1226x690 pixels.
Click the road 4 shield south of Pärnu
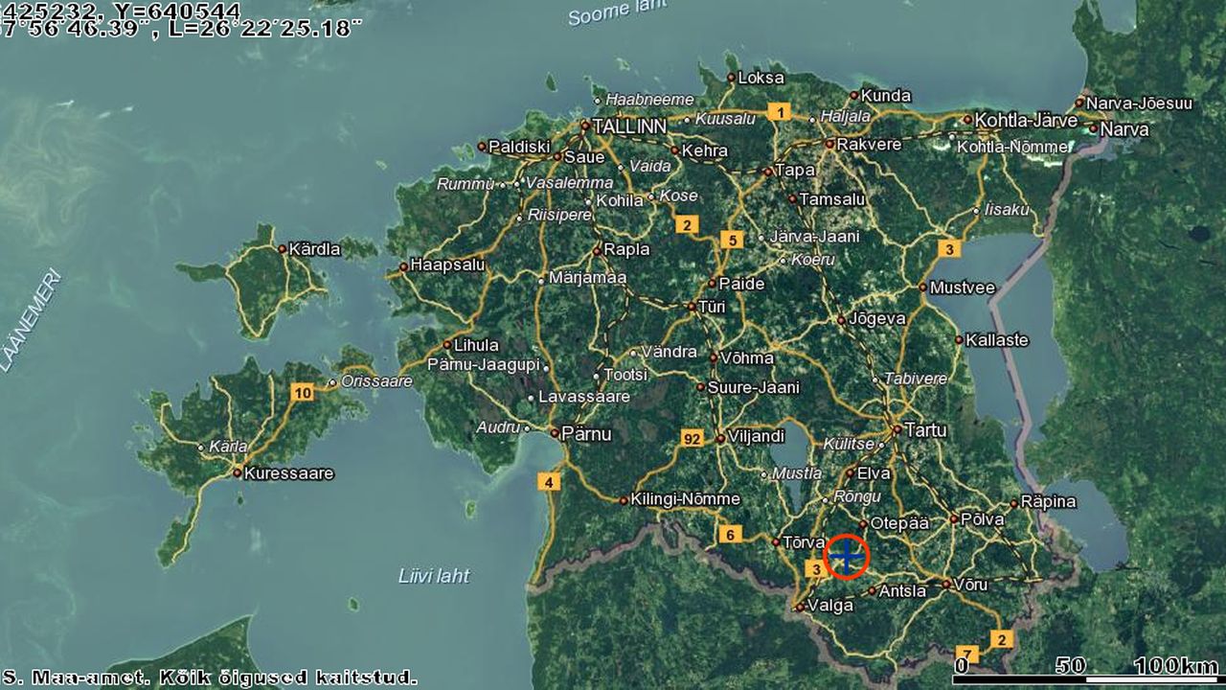[x=549, y=481]
